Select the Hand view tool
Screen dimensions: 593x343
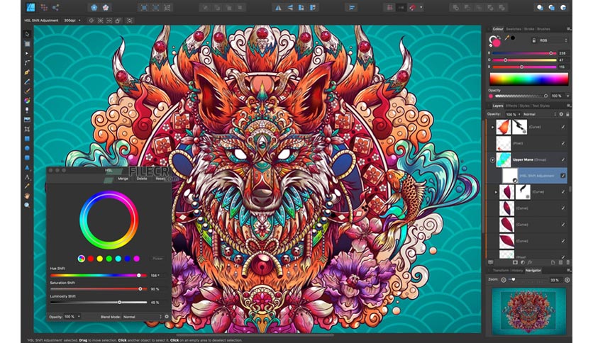tap(27, 195)
